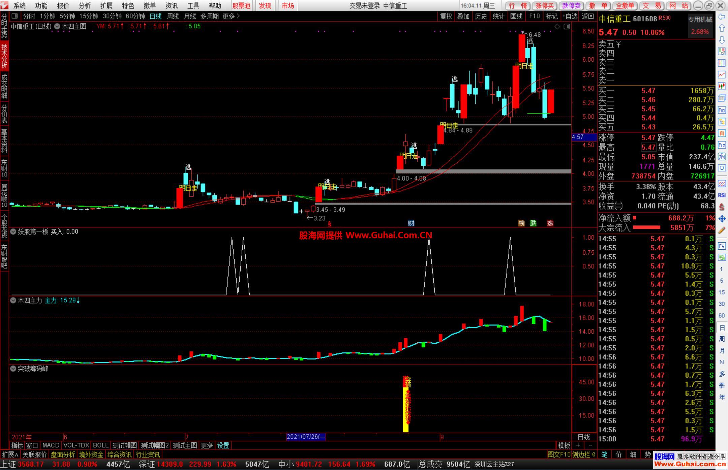The image size is (728, 470).
Task: Switch to weekly period 周 in right toolbar
Action: click(x=722, y=339)
